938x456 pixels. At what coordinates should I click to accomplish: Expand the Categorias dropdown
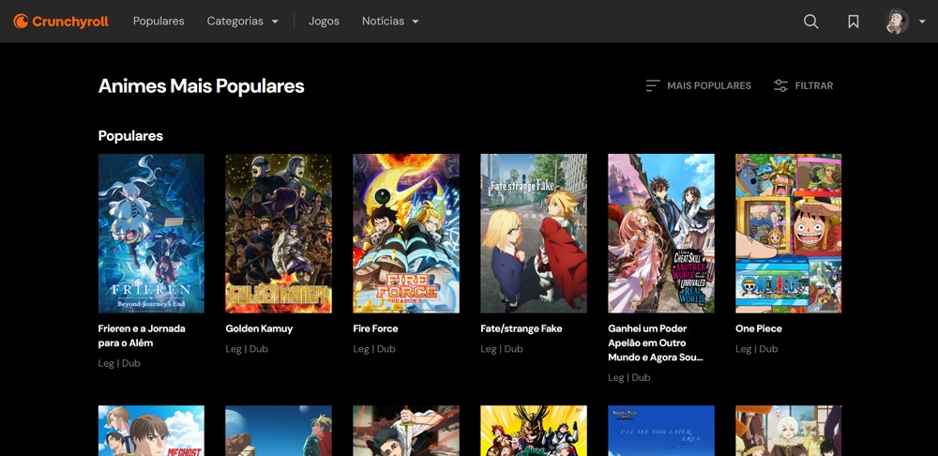(242, 21)
